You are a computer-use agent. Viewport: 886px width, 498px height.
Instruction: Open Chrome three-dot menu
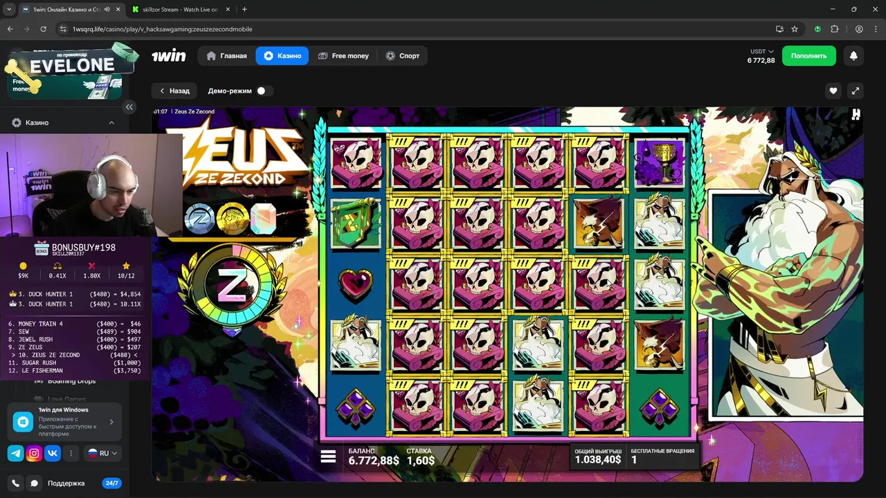(874, 29)
